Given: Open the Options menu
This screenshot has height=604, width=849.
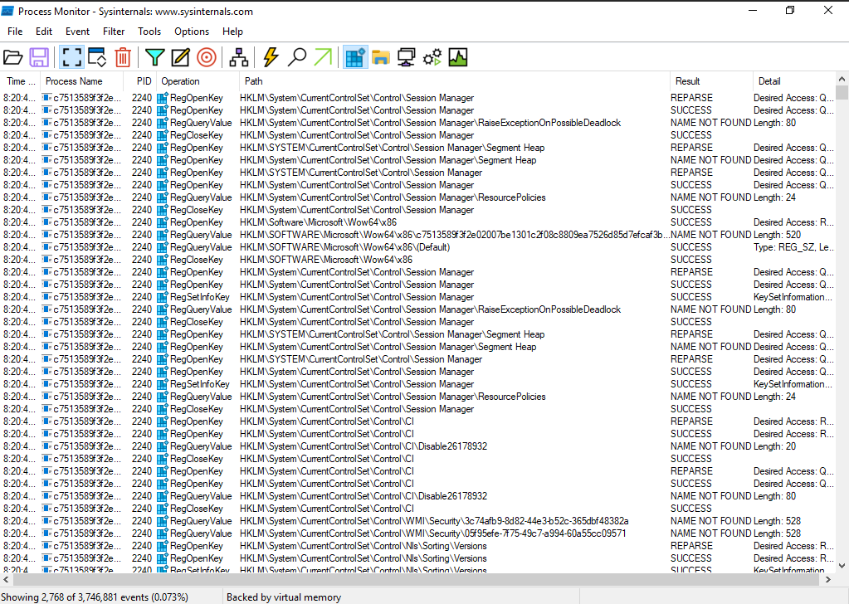Looking at the screenshot, I should (192, 32).
